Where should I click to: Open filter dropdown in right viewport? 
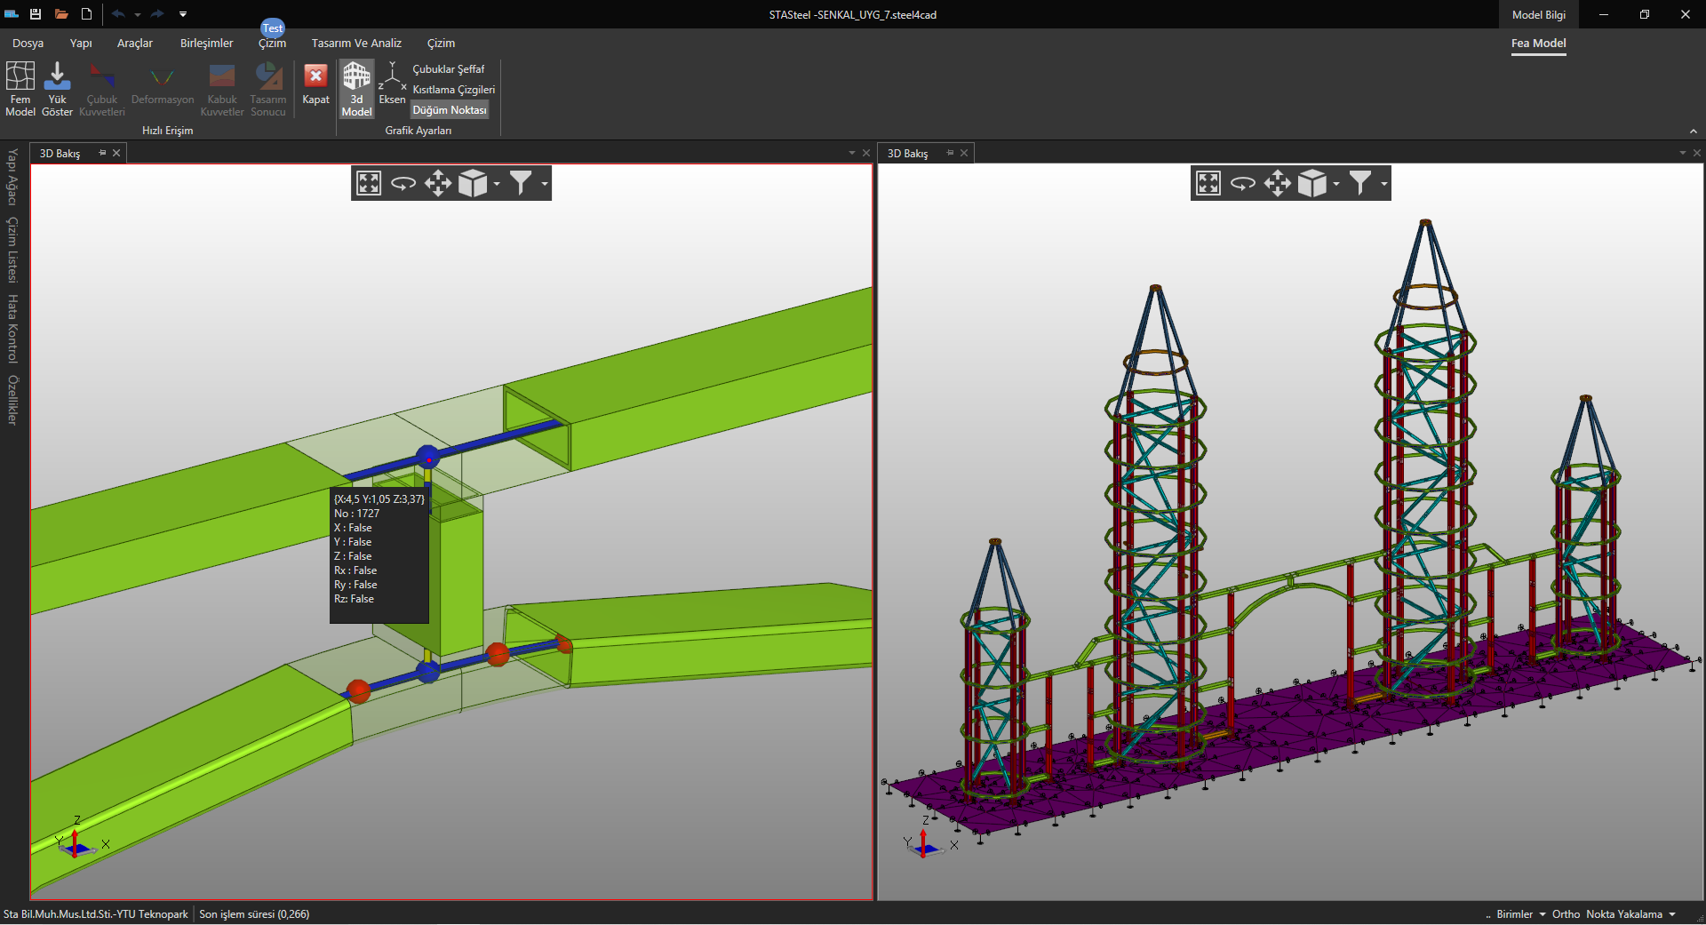1383,184
